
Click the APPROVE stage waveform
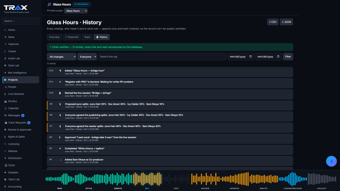tap(234, 179)
